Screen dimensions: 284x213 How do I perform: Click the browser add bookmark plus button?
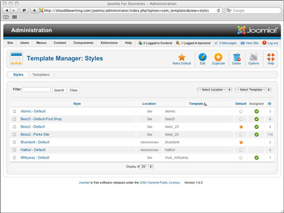coord(34,10)
